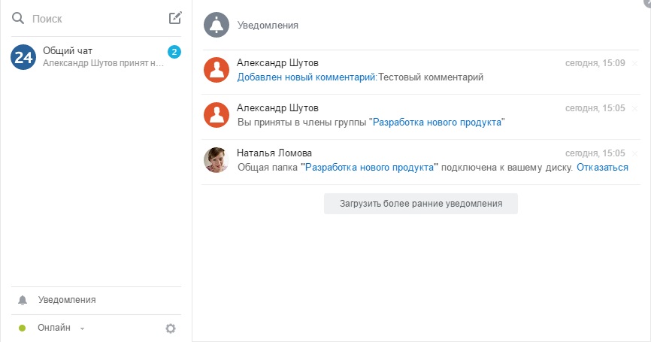Click the compose new message icon

[175, 18]
